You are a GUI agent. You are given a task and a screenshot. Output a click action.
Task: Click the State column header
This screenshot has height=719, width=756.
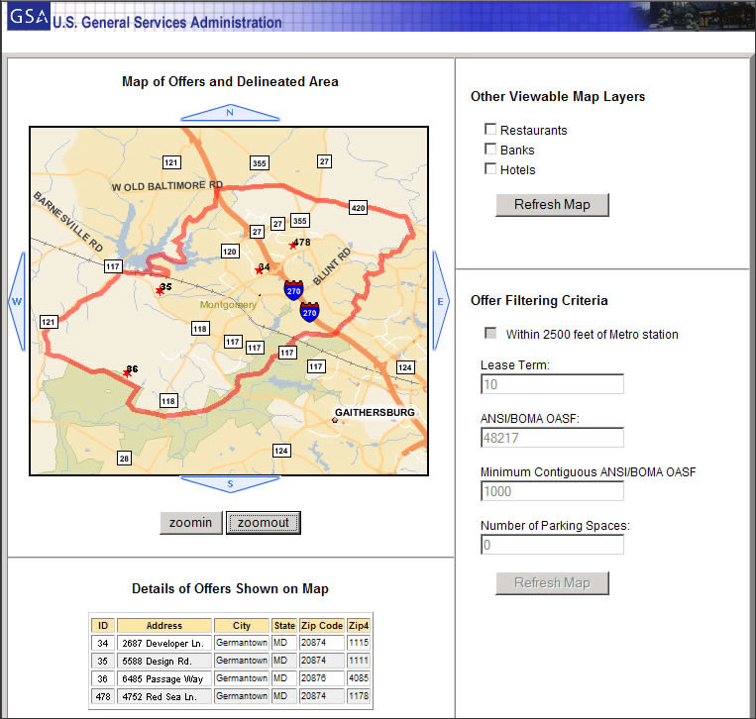284,626
